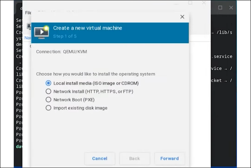
Task: Select Import existing disk image option
Action: point(48,108)
